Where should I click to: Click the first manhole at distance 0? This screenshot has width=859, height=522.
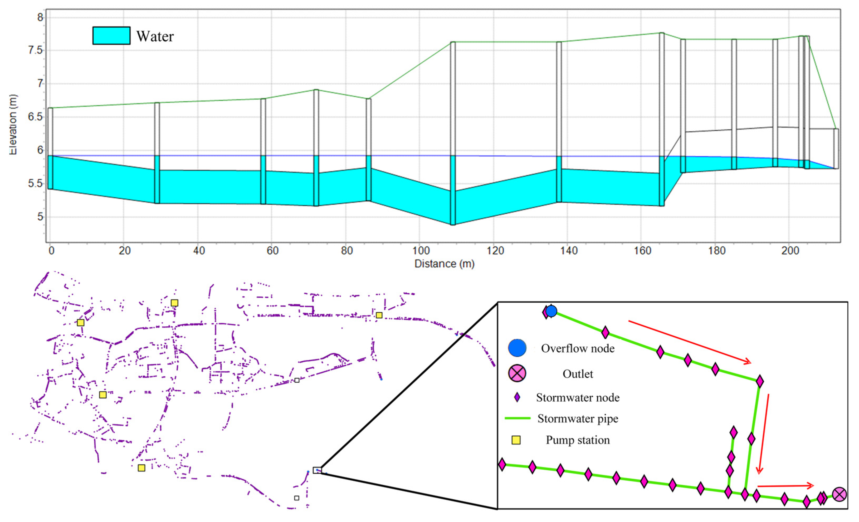pos(50,149)
